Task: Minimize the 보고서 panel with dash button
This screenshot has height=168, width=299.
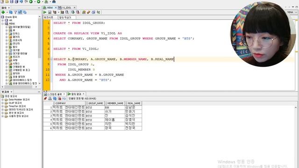Action: coord(39,92)
